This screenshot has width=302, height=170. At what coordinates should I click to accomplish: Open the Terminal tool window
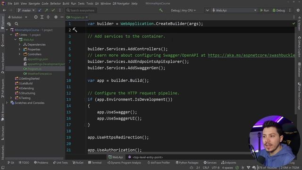pos(95,162)
